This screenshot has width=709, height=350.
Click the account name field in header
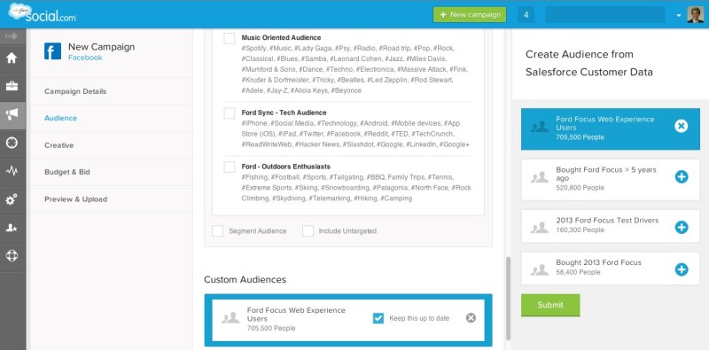(x=605, y=14)
